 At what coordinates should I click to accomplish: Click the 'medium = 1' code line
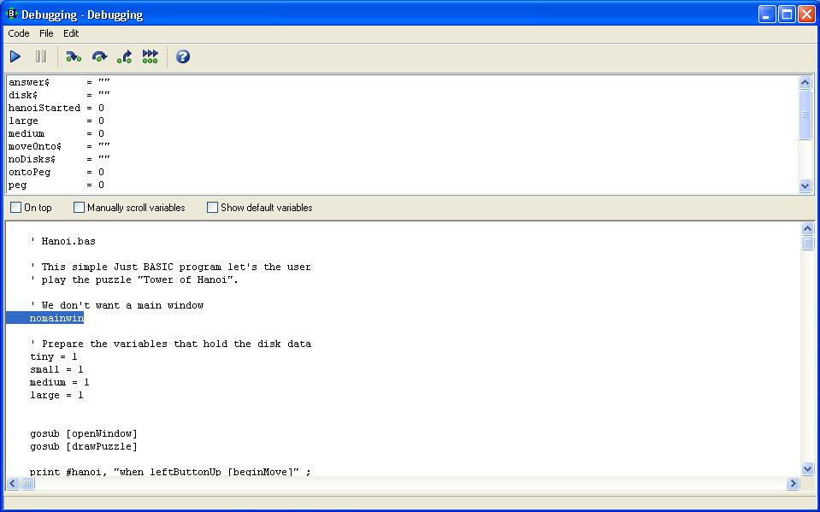click(x=59, y=382)
